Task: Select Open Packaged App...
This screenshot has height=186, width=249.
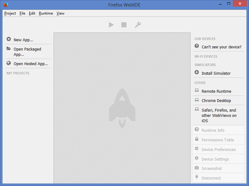Action: click(x=28, y=52)
